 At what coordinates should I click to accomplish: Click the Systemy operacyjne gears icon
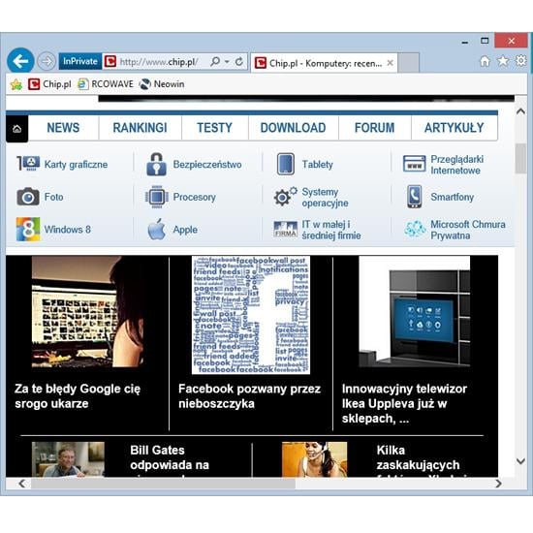[286, 197]
